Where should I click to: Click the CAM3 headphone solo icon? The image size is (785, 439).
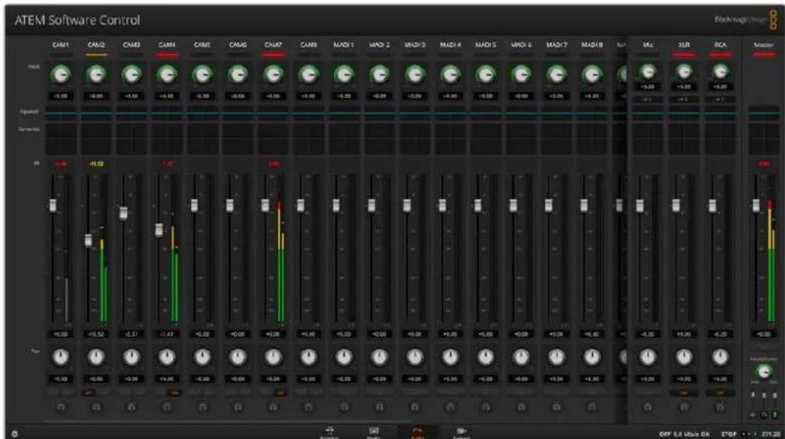(x=132, y=407)
